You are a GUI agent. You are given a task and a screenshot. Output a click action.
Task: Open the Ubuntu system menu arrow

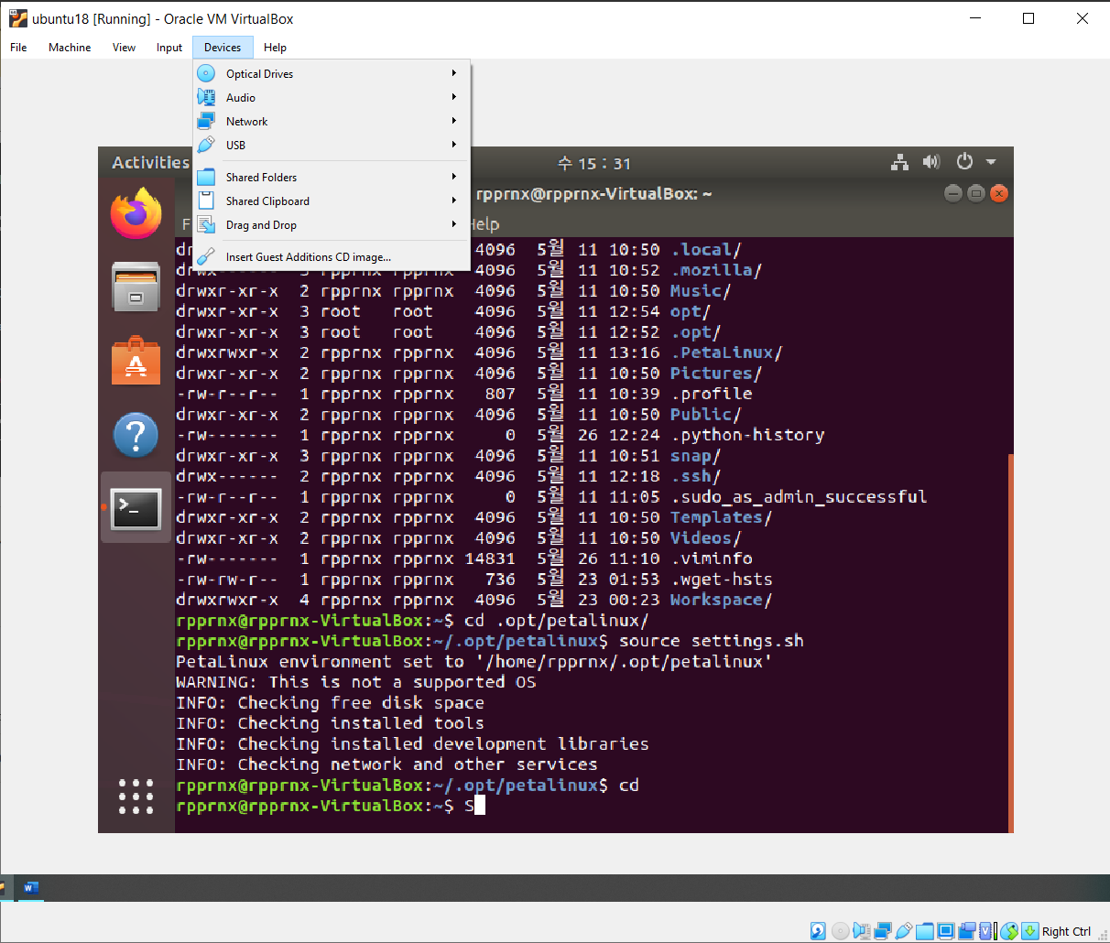tap(990, 162)
